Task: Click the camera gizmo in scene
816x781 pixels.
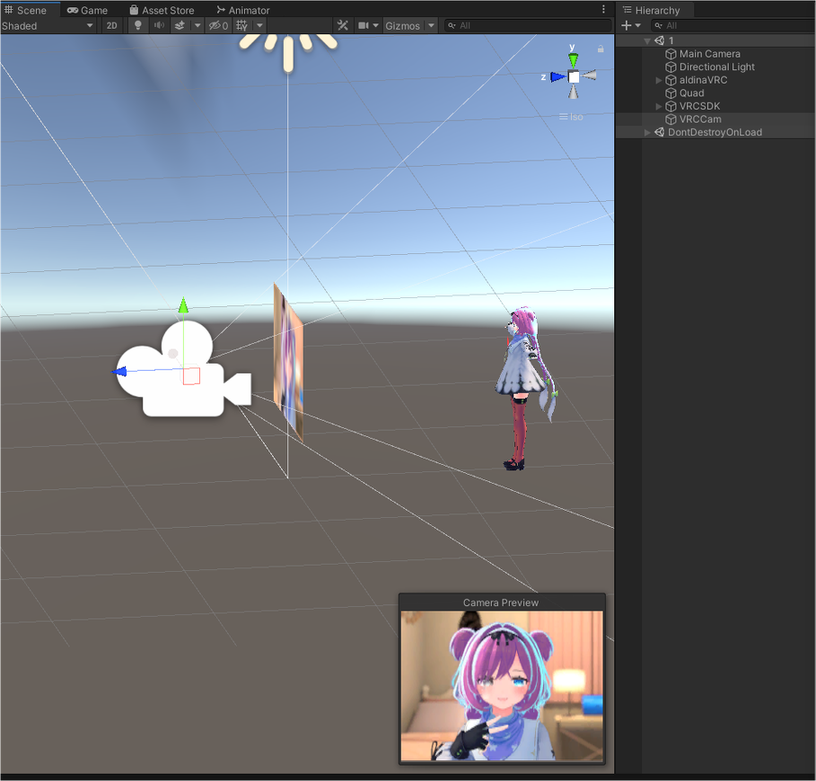Action: click(x=183, y=370)
